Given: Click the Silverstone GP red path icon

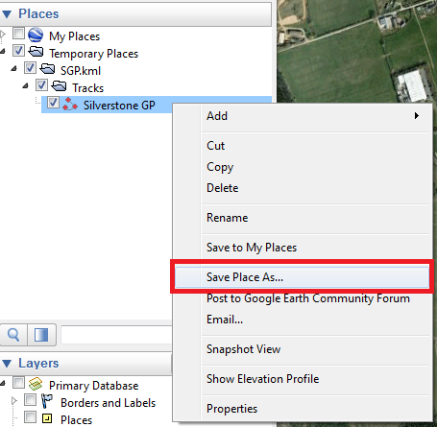Looking at the screenshot, I should tap(70, 105).
